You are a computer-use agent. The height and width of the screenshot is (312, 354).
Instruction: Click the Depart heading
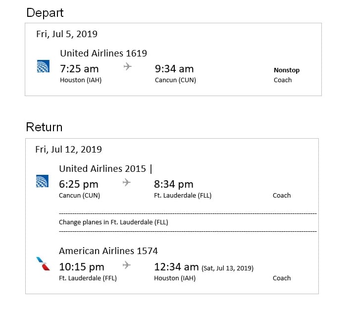click(x=45, y=12)
